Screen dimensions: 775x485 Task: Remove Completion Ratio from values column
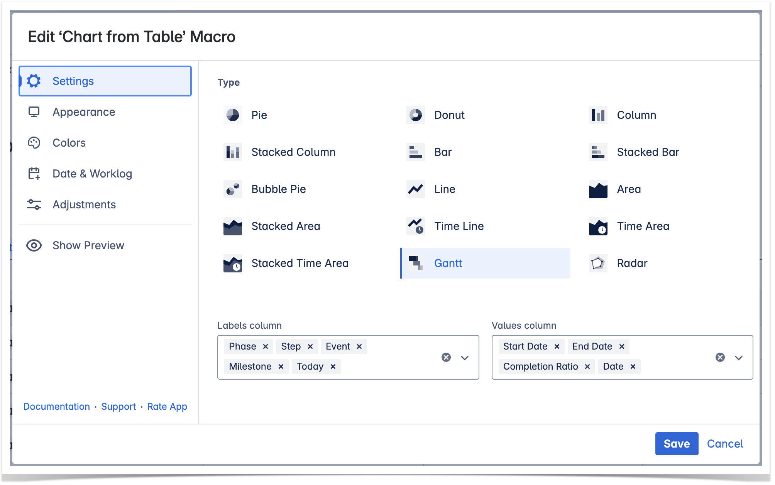coord(587,367)
